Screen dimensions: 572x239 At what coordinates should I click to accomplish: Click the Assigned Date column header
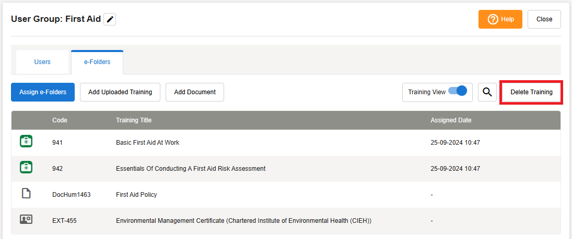pyautogui.click(x=451, y=120)
